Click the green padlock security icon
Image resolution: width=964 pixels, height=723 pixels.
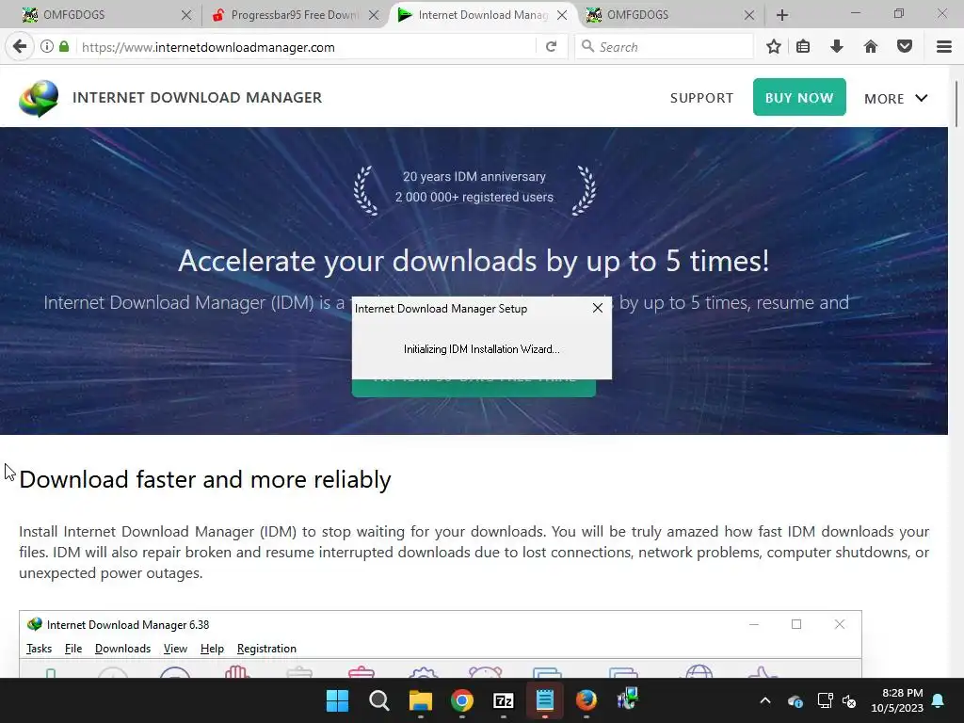tap(64, 47)
